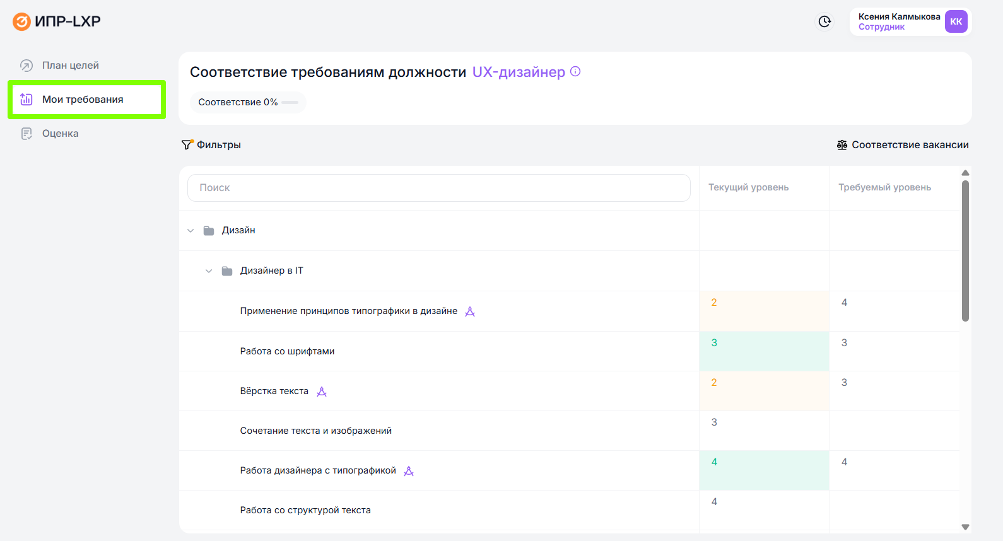Click the Фильтры funnel icon
The height and width of the screenshot is (541, 1003).
187,144
